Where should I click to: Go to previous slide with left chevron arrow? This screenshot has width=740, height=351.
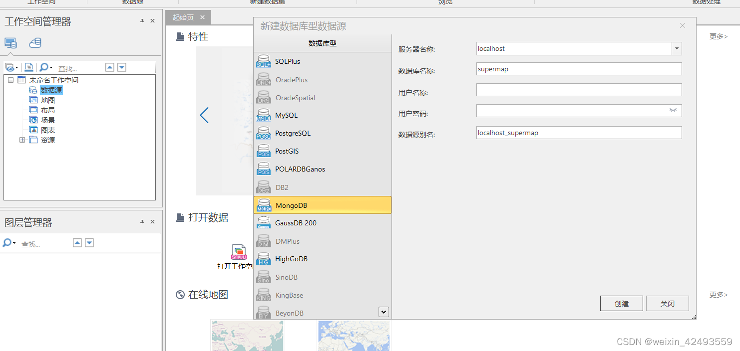click(x=204, y=115)
